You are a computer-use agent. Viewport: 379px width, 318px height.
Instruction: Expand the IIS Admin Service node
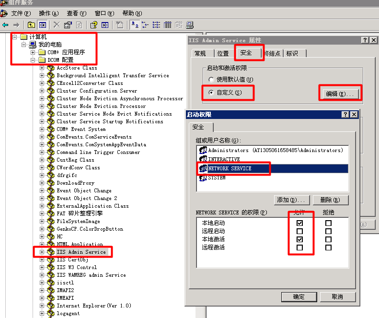42,252
